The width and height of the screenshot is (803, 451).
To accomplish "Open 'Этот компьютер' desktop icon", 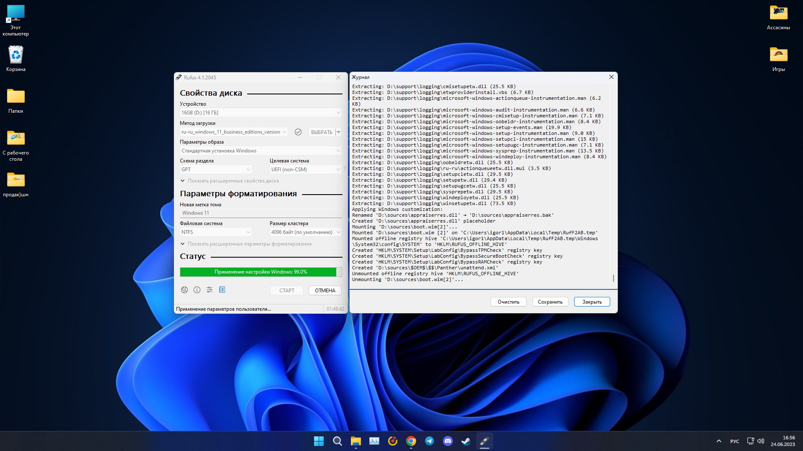I will point(16,20).
